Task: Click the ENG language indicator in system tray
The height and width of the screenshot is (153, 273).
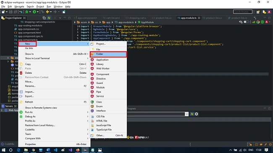Action: (251, 150)
